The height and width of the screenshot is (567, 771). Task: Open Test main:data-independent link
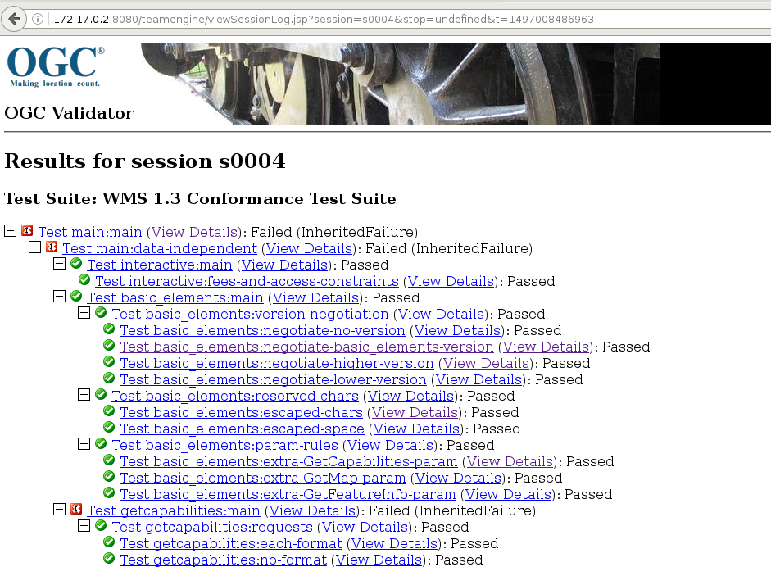pyautogui.click(x=160, y=248)
